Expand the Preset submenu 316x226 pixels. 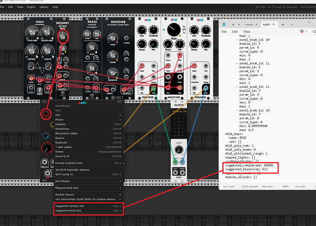[x=88, y=120]
